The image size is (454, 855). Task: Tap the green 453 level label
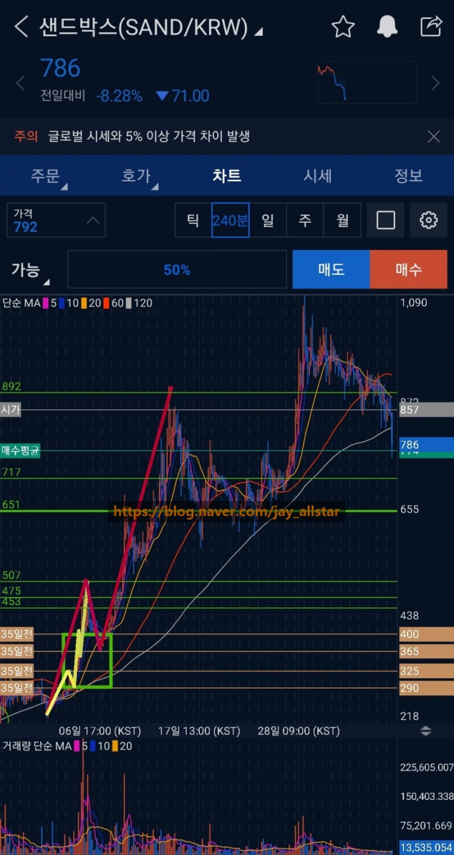11,601
